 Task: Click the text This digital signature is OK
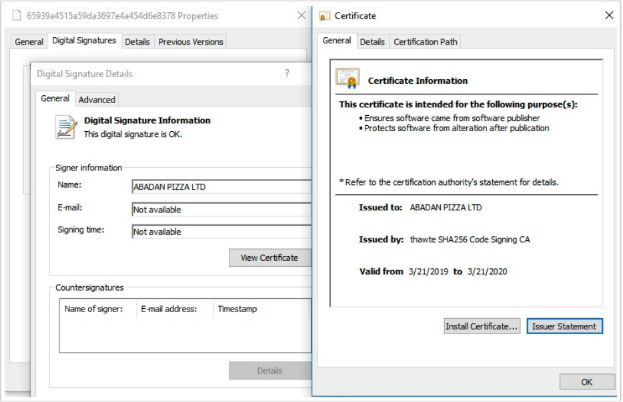133,134
